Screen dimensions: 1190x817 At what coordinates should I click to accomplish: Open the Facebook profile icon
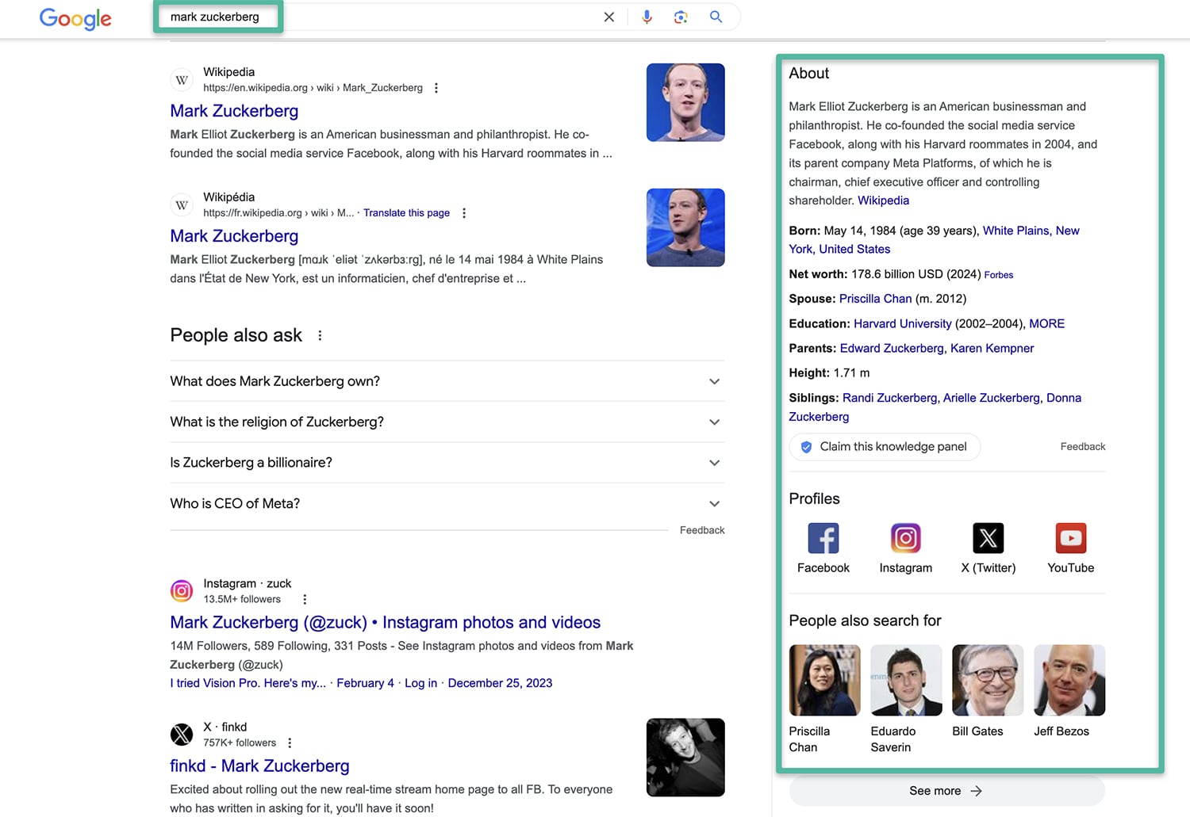(x=823, y=538)
